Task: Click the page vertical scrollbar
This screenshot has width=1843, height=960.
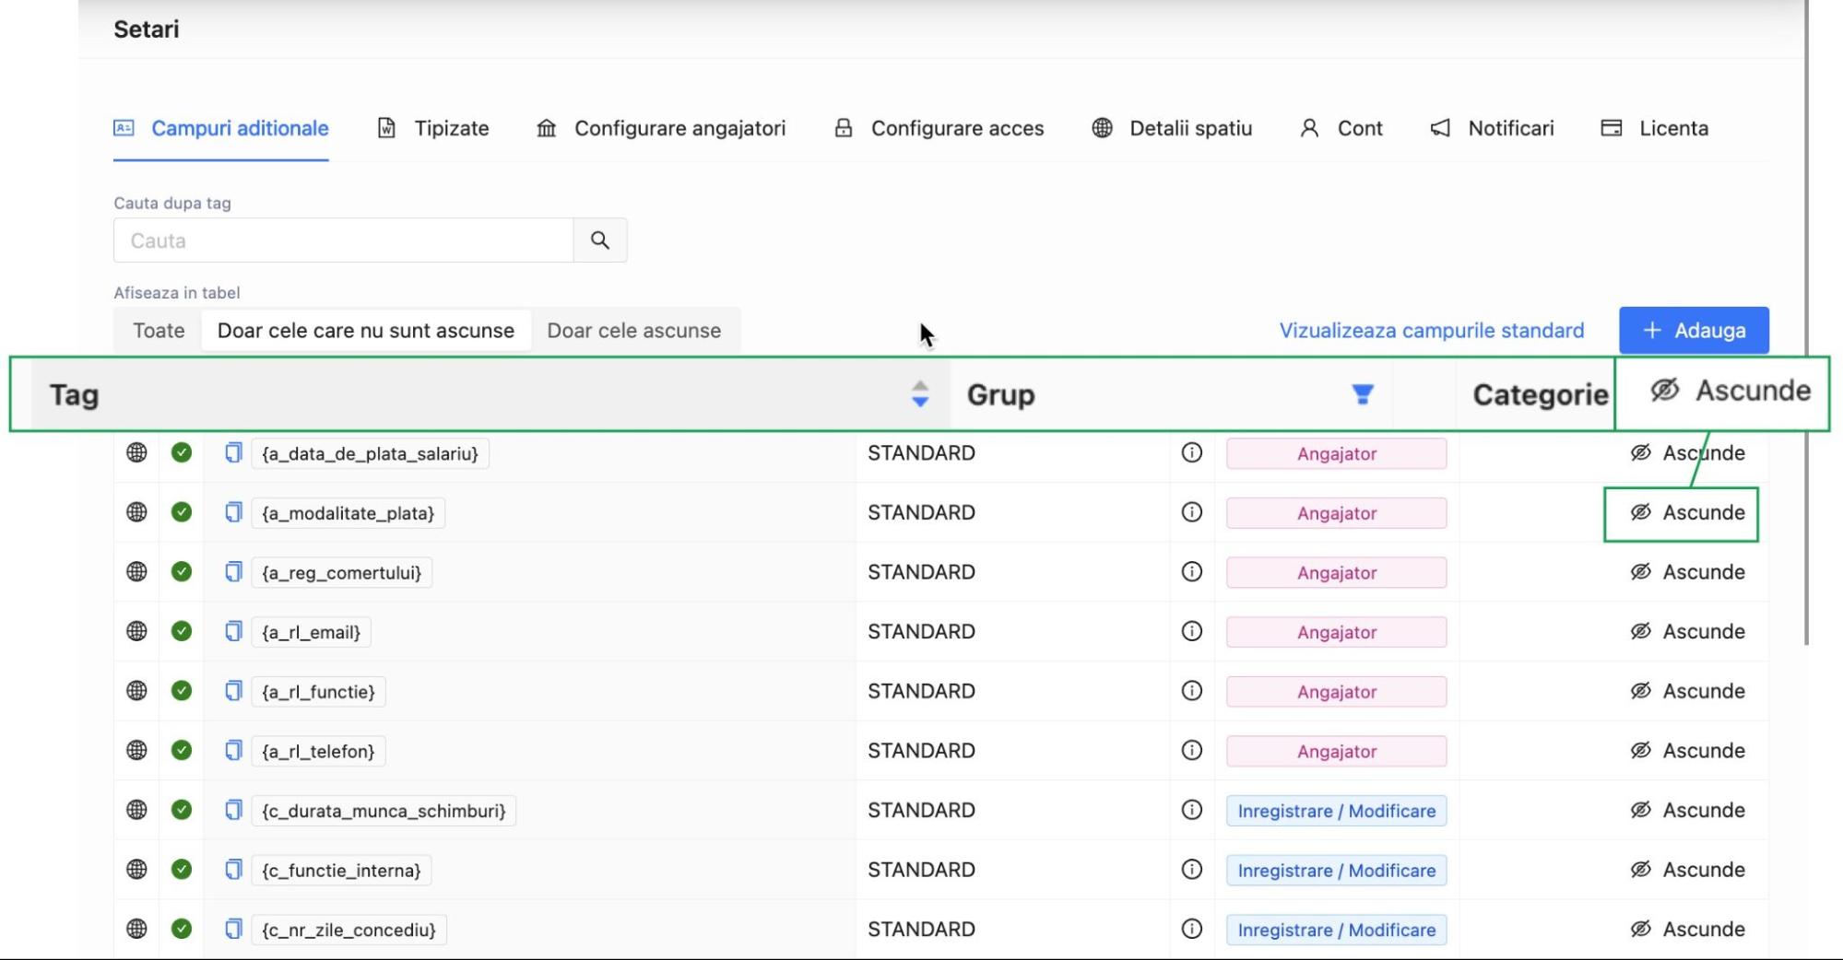Action: tap(1807, 322)
